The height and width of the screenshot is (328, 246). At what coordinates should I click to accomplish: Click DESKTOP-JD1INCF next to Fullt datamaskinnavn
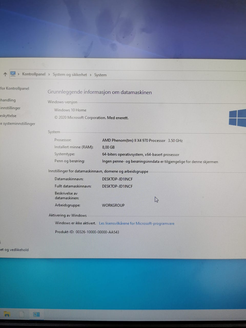click(x=117, y=186)
